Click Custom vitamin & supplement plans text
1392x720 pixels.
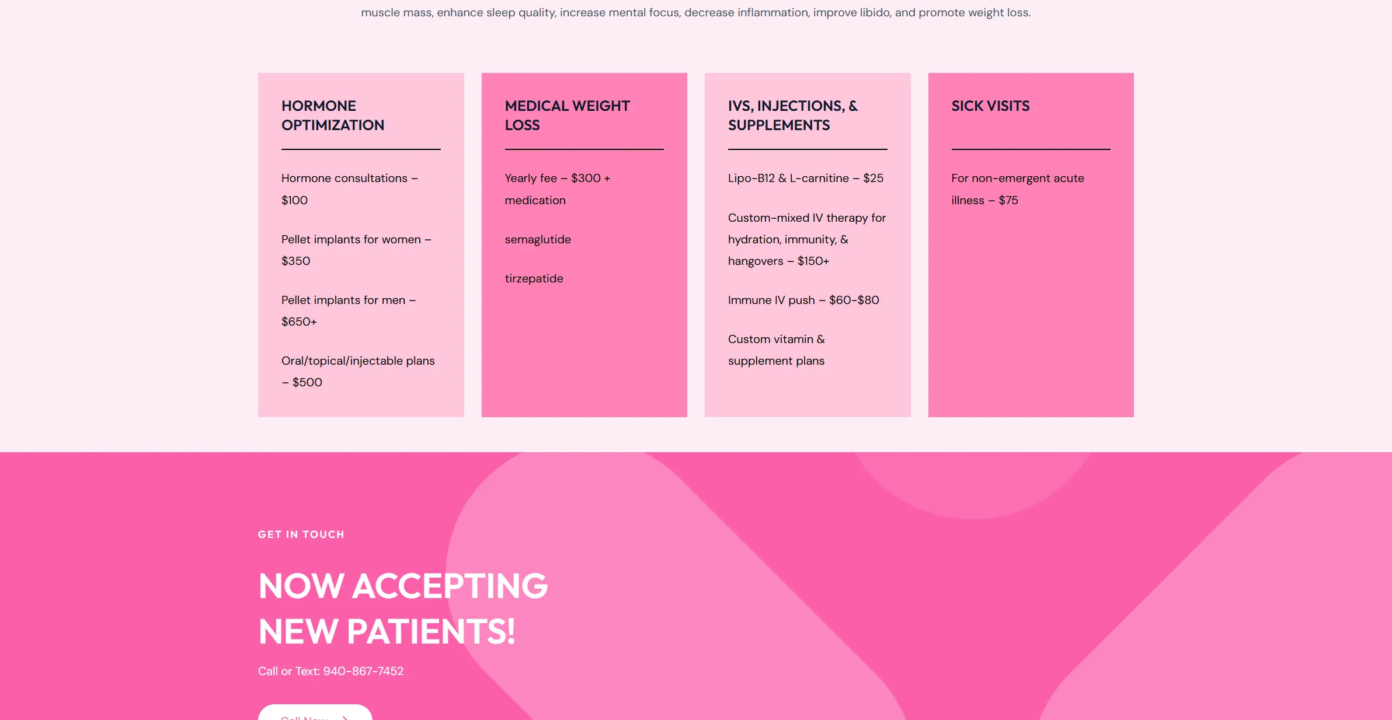coord(777,349)
